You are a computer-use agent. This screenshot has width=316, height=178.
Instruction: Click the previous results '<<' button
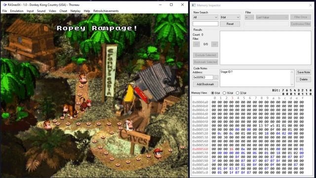(197, 44)
